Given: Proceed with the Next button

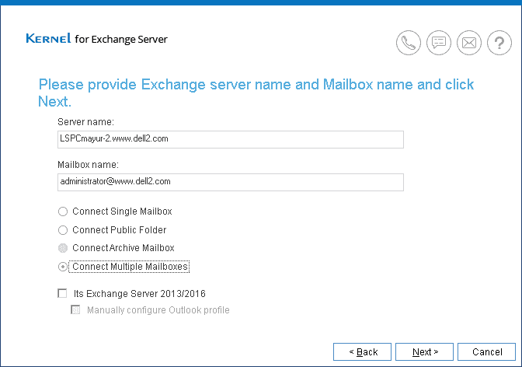Looking at the screenshot, I should pos(424,351).
